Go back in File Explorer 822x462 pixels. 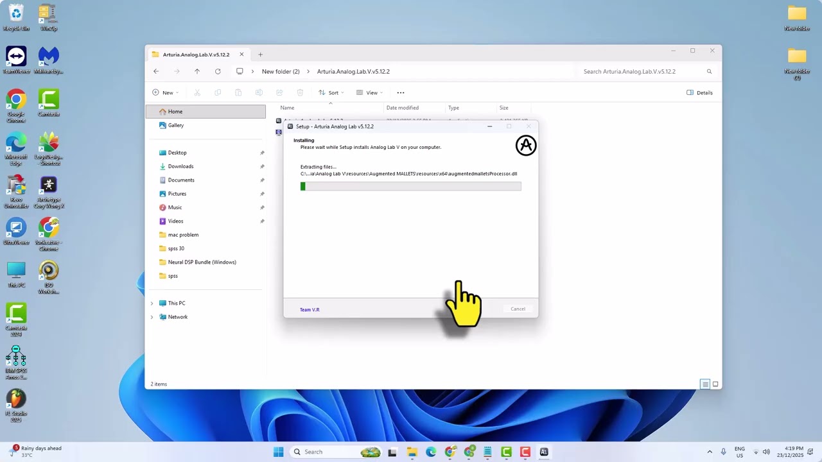(156, 71)
